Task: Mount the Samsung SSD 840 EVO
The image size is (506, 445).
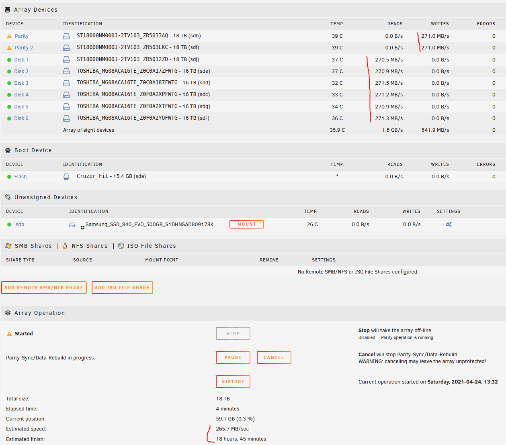Action: 247,224
